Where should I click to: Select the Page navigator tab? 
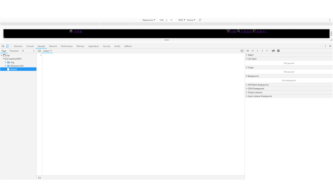coord(4,51)
